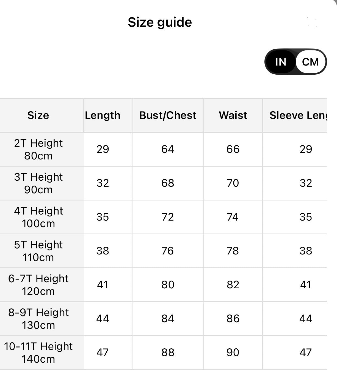Select the Length column header
Screen dimensions: 337x377
click(103, 115)
